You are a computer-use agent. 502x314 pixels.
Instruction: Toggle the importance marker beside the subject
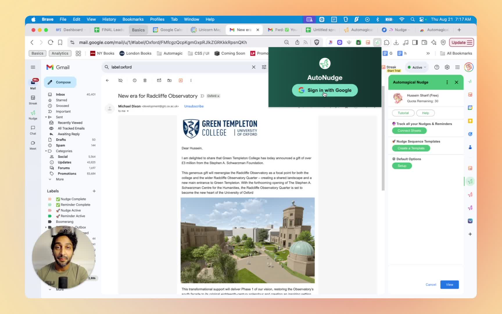[x=202, y=96]
